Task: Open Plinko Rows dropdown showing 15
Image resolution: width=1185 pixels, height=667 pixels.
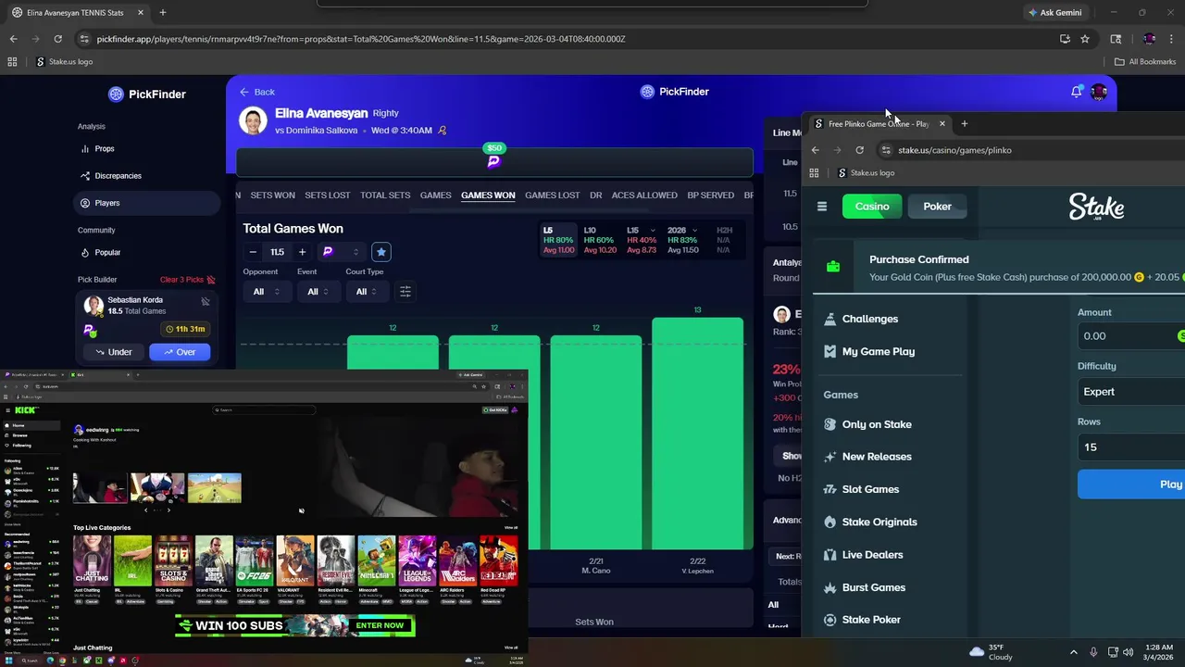Action: click(x=1131, y=447)
